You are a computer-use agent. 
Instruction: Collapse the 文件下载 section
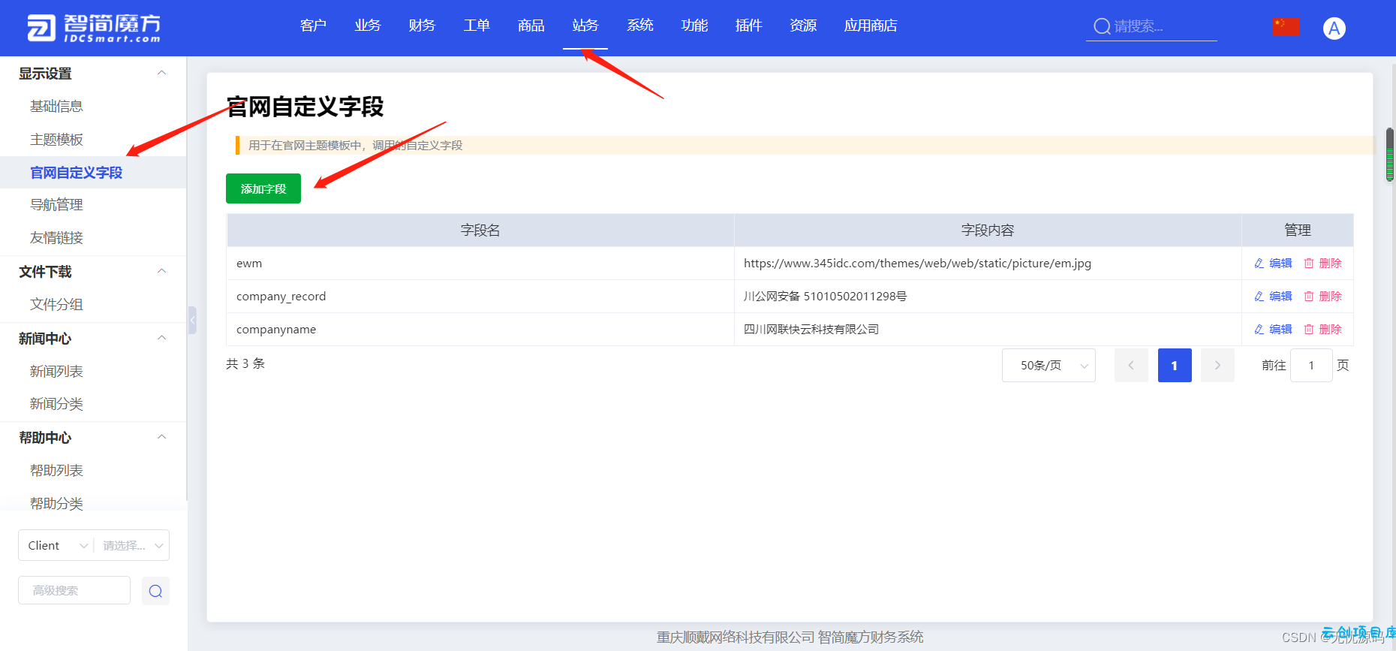point(161,271)
